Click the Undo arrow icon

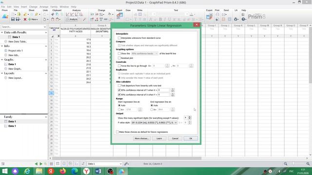click(44, 19)
